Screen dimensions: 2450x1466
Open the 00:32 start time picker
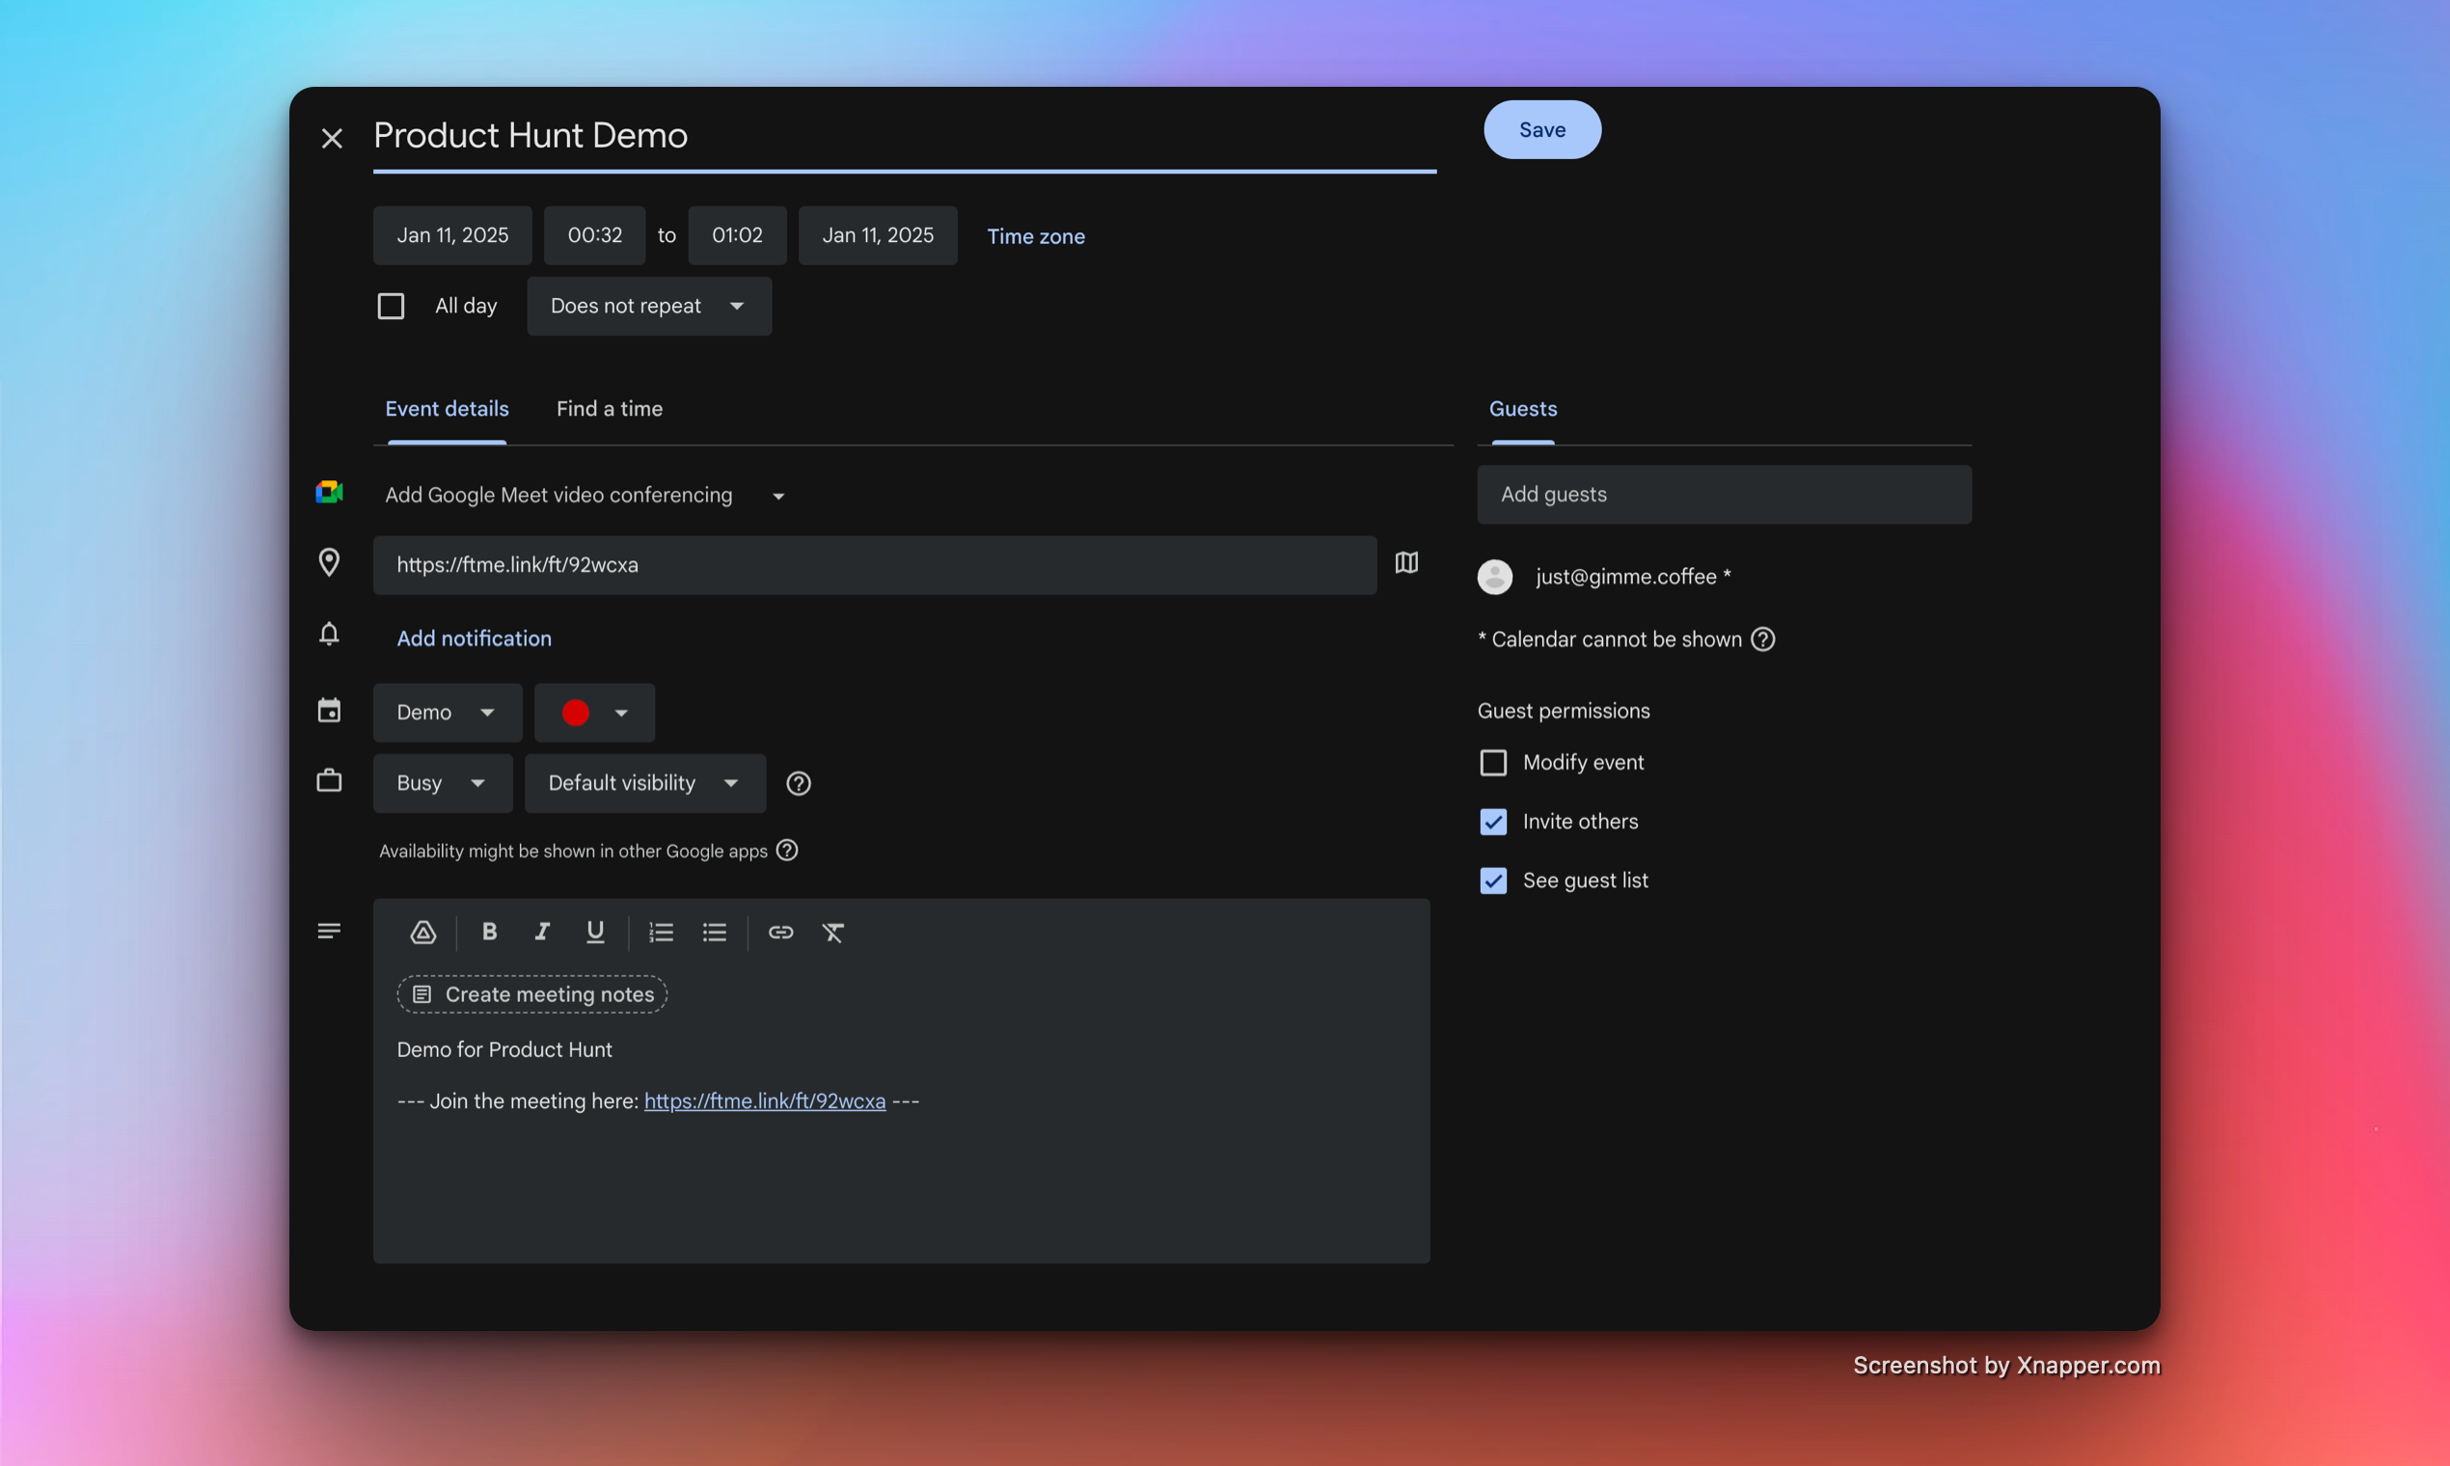coord(595,235)
